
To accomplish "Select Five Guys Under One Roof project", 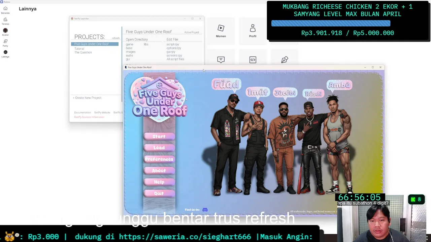I will coord(95,44).
